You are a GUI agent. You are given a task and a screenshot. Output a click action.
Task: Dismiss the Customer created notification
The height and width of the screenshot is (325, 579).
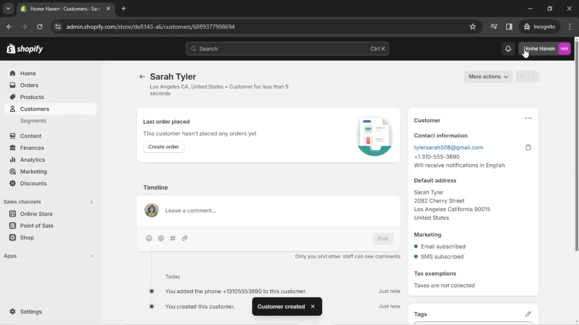coord(313,306)
